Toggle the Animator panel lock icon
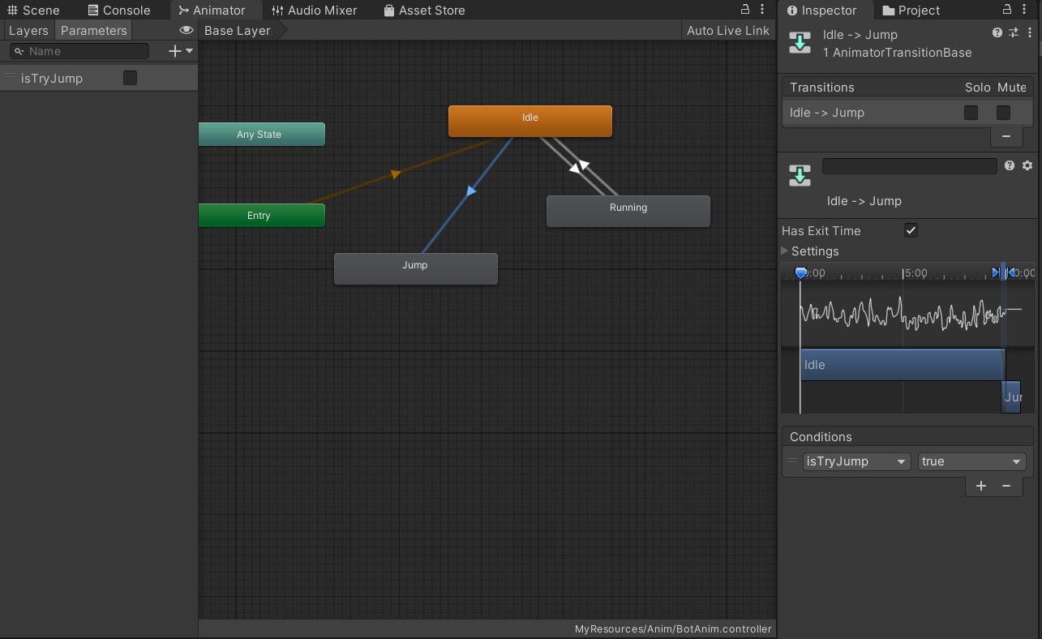Viewport: 1042px width, 639px height. (745, 10)
